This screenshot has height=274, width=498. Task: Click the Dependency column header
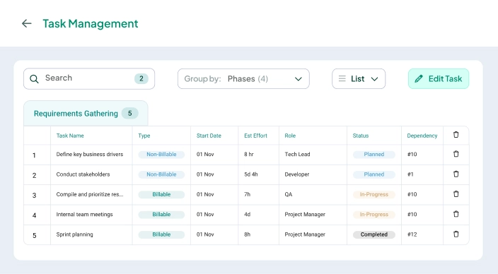(x=422, y=136)
